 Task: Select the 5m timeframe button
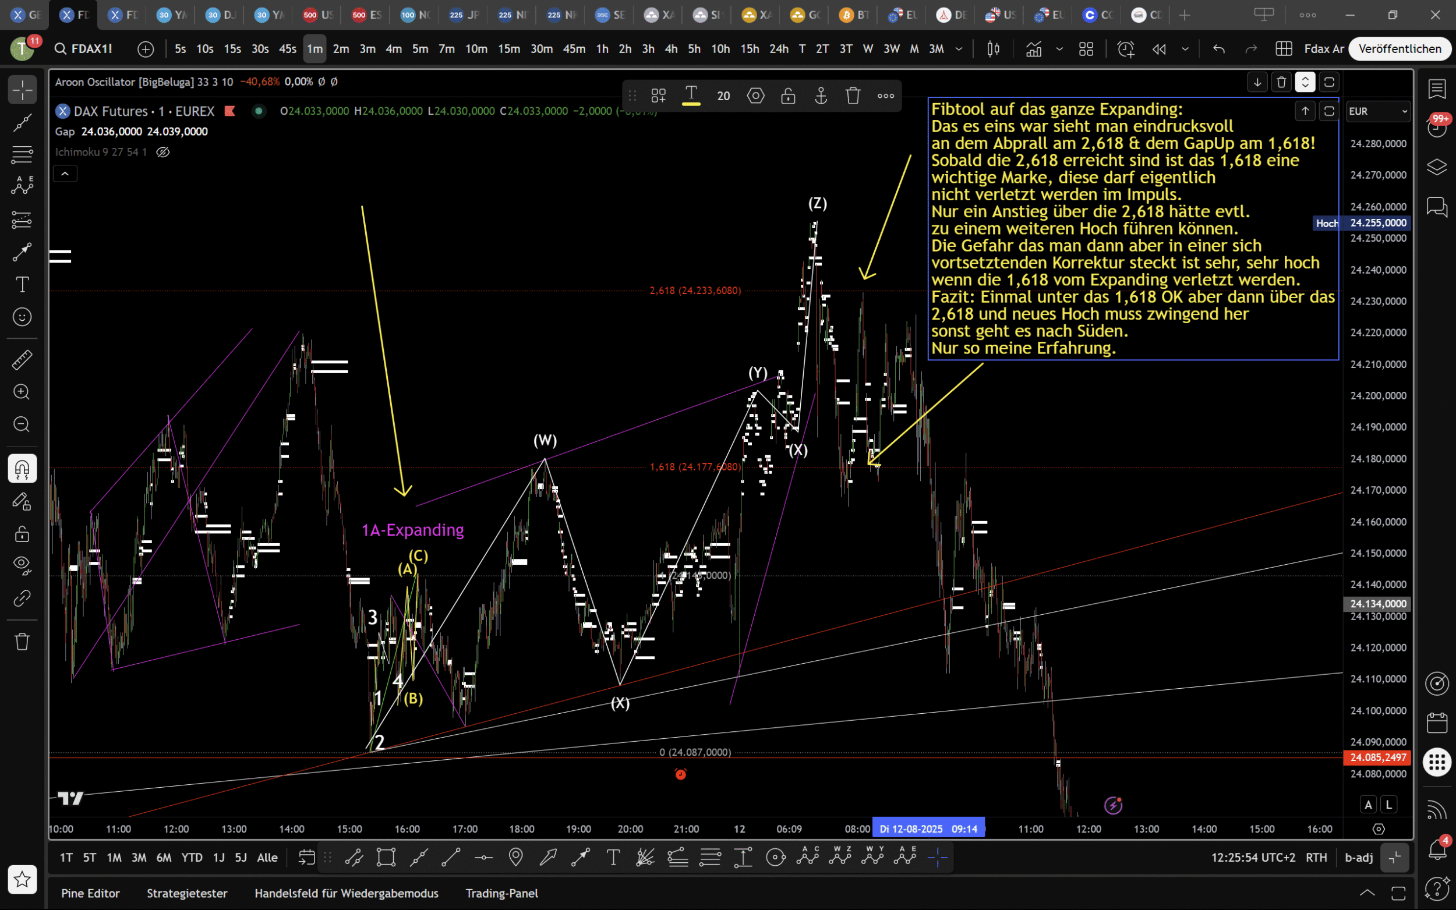[419, 49]
